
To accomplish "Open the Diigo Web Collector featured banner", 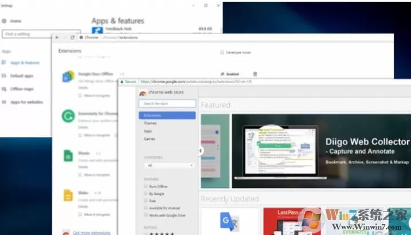I will pyautogui.click(x=322, y=151).
